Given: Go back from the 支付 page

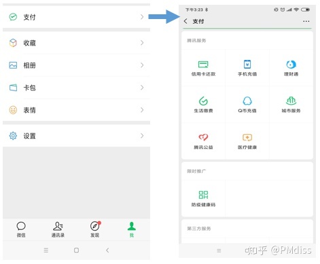Looking at the screenshot, I should pyautogui.click(x=185, y=21).
